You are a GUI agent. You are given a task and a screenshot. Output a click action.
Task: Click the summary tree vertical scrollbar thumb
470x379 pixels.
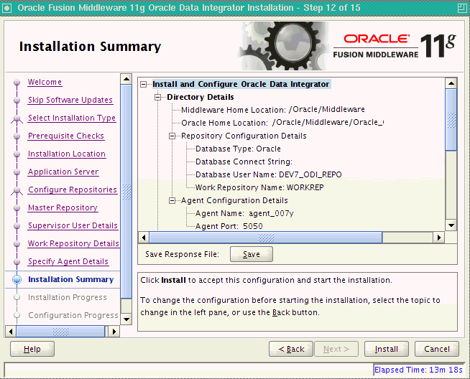pos(451,119)
